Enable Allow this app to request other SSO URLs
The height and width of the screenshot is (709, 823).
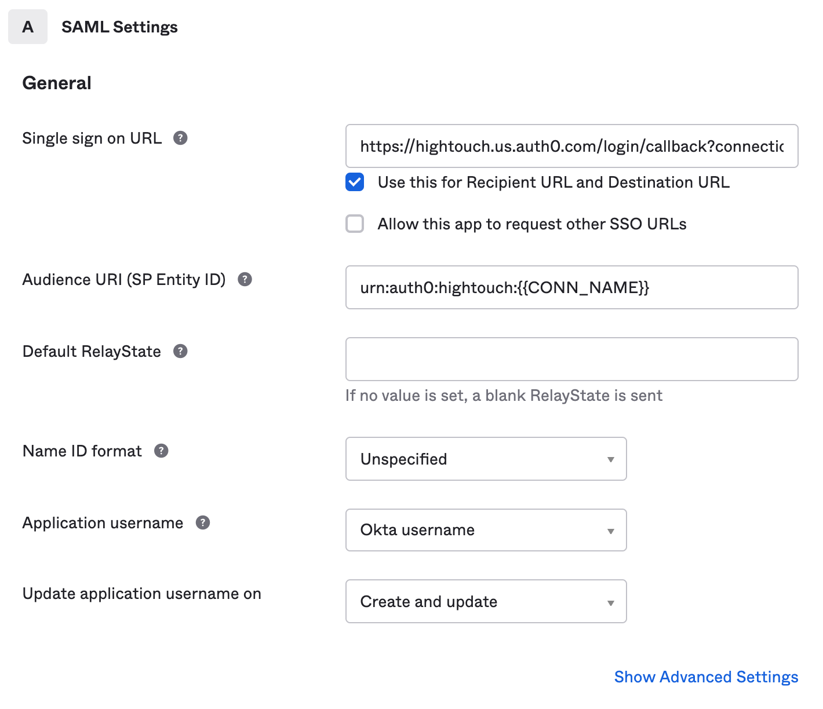(x=355, y=224)
